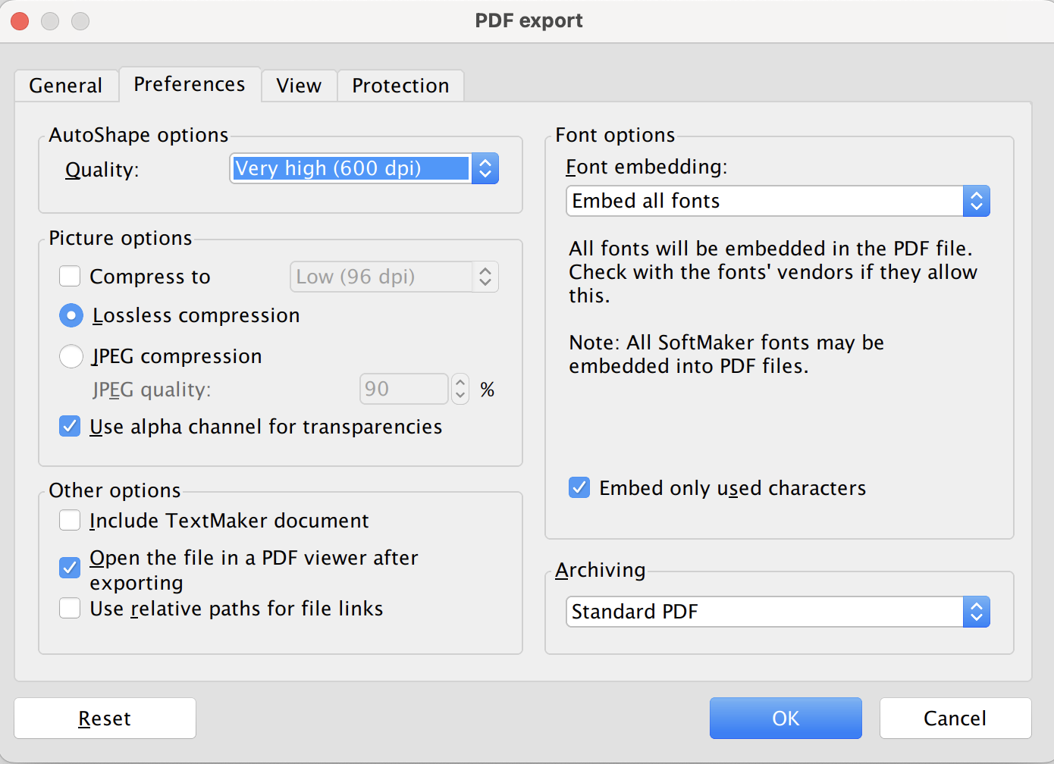Click the JPEG quality value field

click(x=403, y=389)
